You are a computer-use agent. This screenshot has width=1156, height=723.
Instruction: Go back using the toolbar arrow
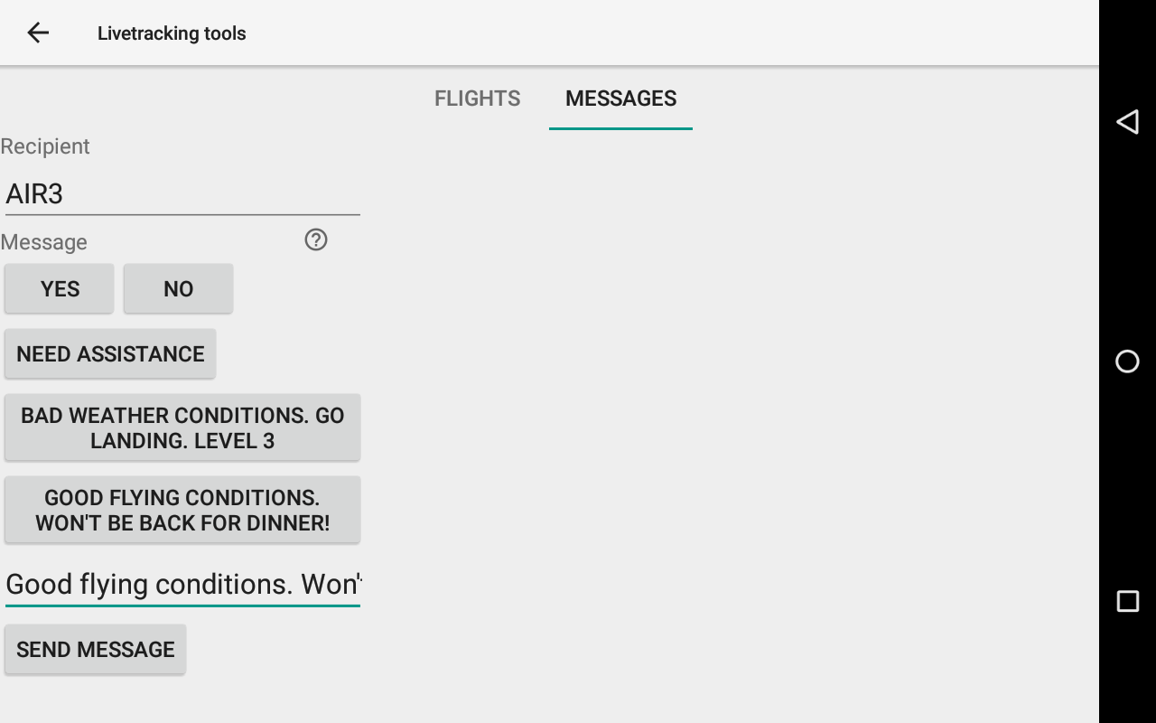[38, 33]
